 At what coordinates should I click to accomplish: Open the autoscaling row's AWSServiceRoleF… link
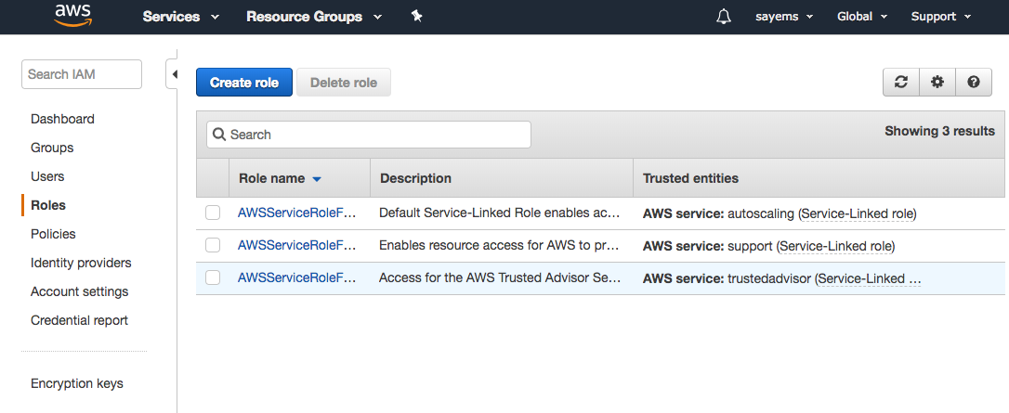pyautogui.click(x=296, y=213)
